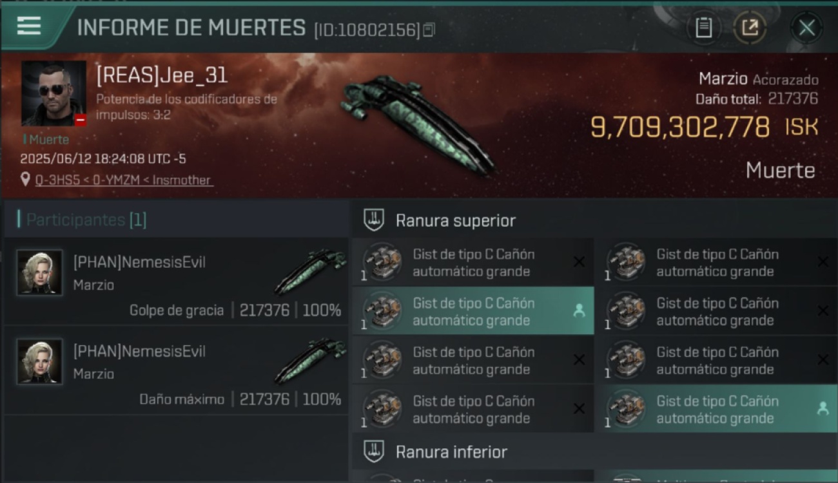Open NemesisEvil portrait in Daño máximo row
The image size is (838, 483).
point(40,361)
